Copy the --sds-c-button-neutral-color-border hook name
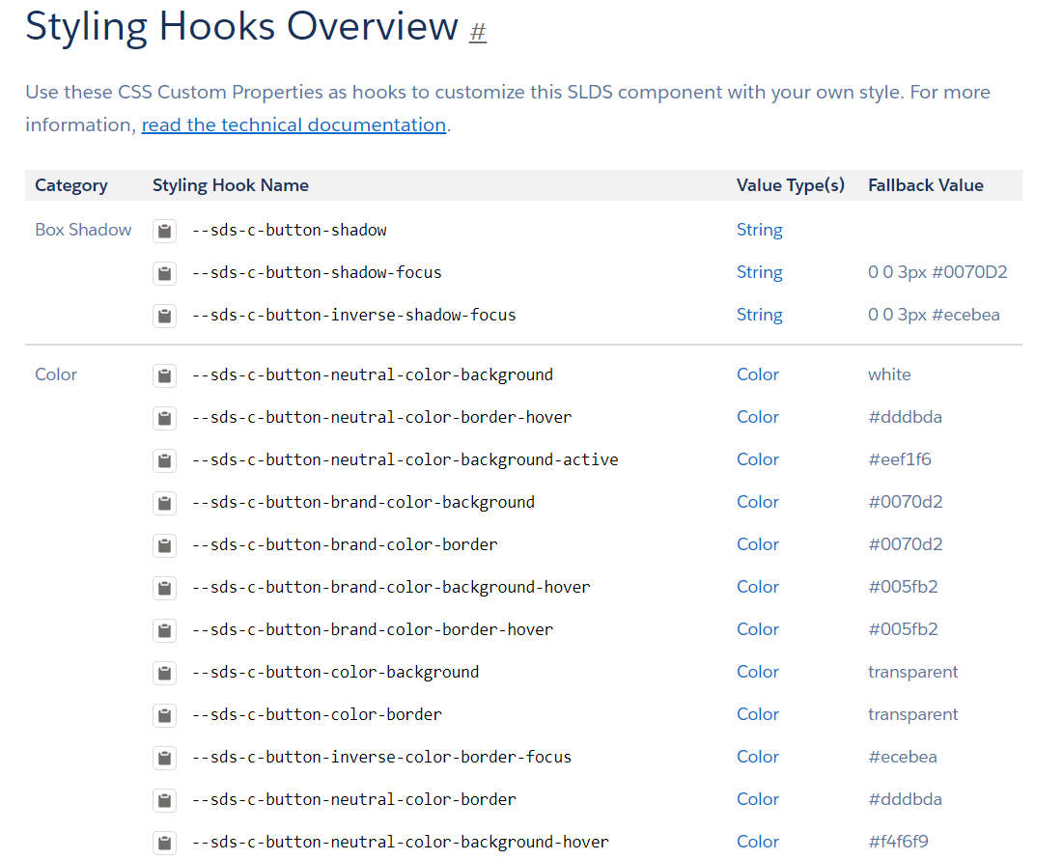This screenshot has height=860, width=1063. pyautogui.click(x=164, y=800)
